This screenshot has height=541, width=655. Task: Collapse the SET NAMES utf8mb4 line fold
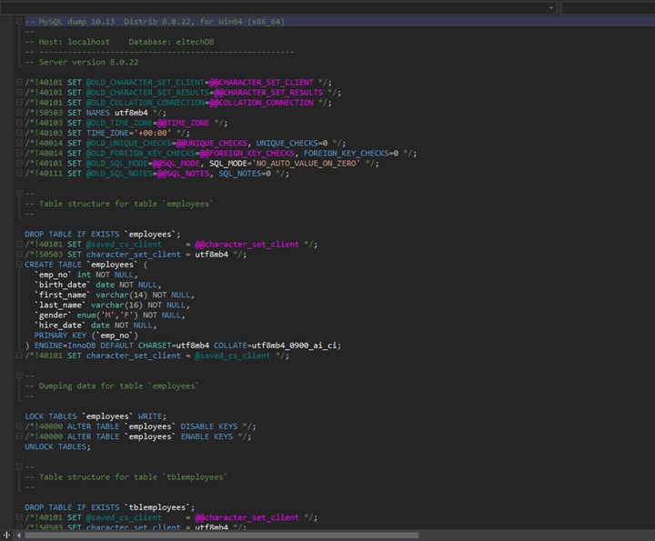pos(19,112)
